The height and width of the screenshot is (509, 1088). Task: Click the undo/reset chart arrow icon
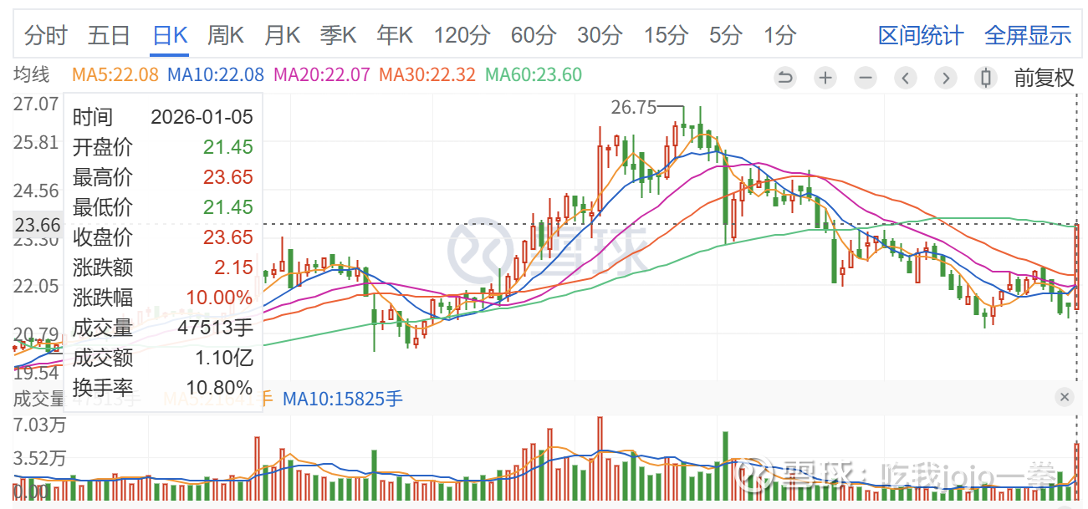coord(785,79)
